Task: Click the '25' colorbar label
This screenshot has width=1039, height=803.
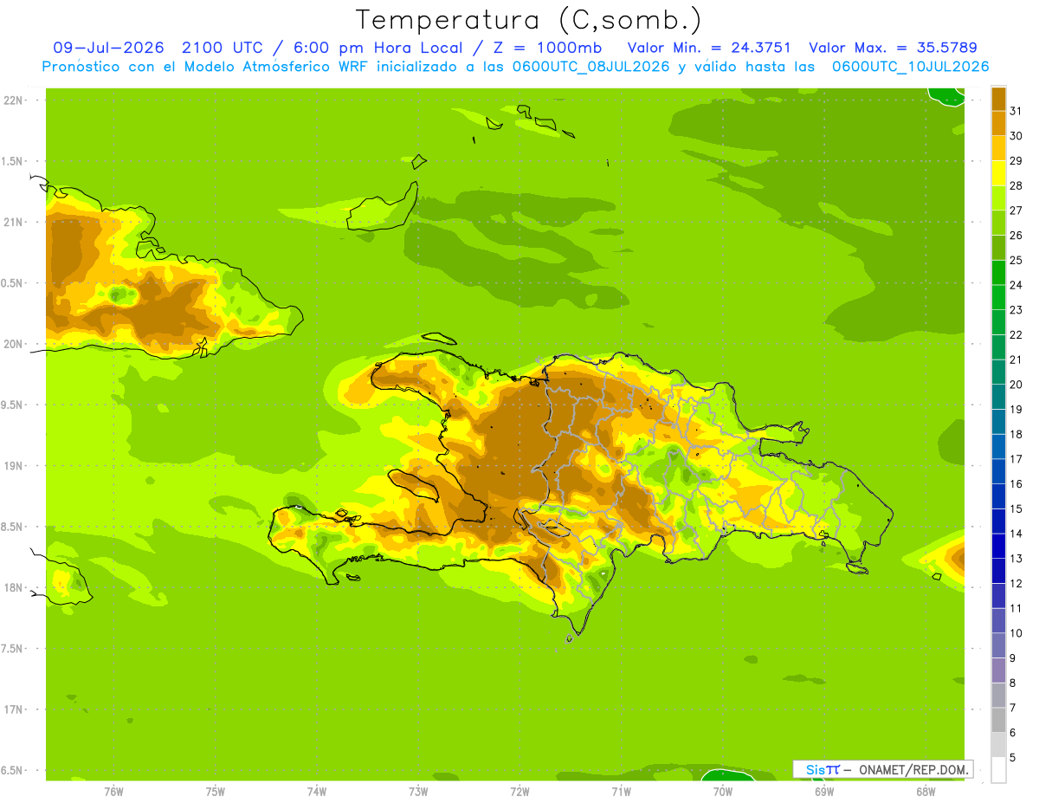Action: coord(1016,260)
